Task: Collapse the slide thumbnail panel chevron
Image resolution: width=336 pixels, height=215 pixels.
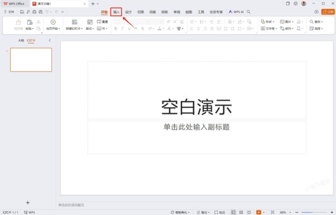Action: (50, 40)
